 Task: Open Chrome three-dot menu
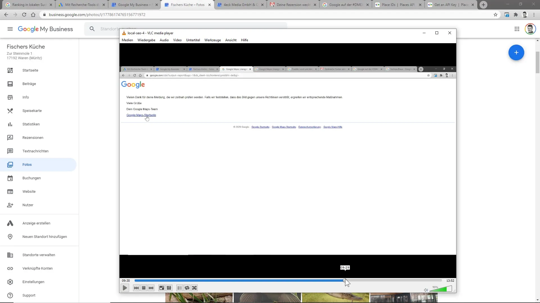pyautogui.click(x=534, y=15)
